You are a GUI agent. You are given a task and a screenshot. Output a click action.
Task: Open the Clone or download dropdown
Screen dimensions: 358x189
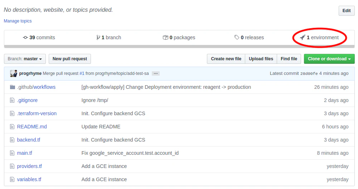pos(329,59)
